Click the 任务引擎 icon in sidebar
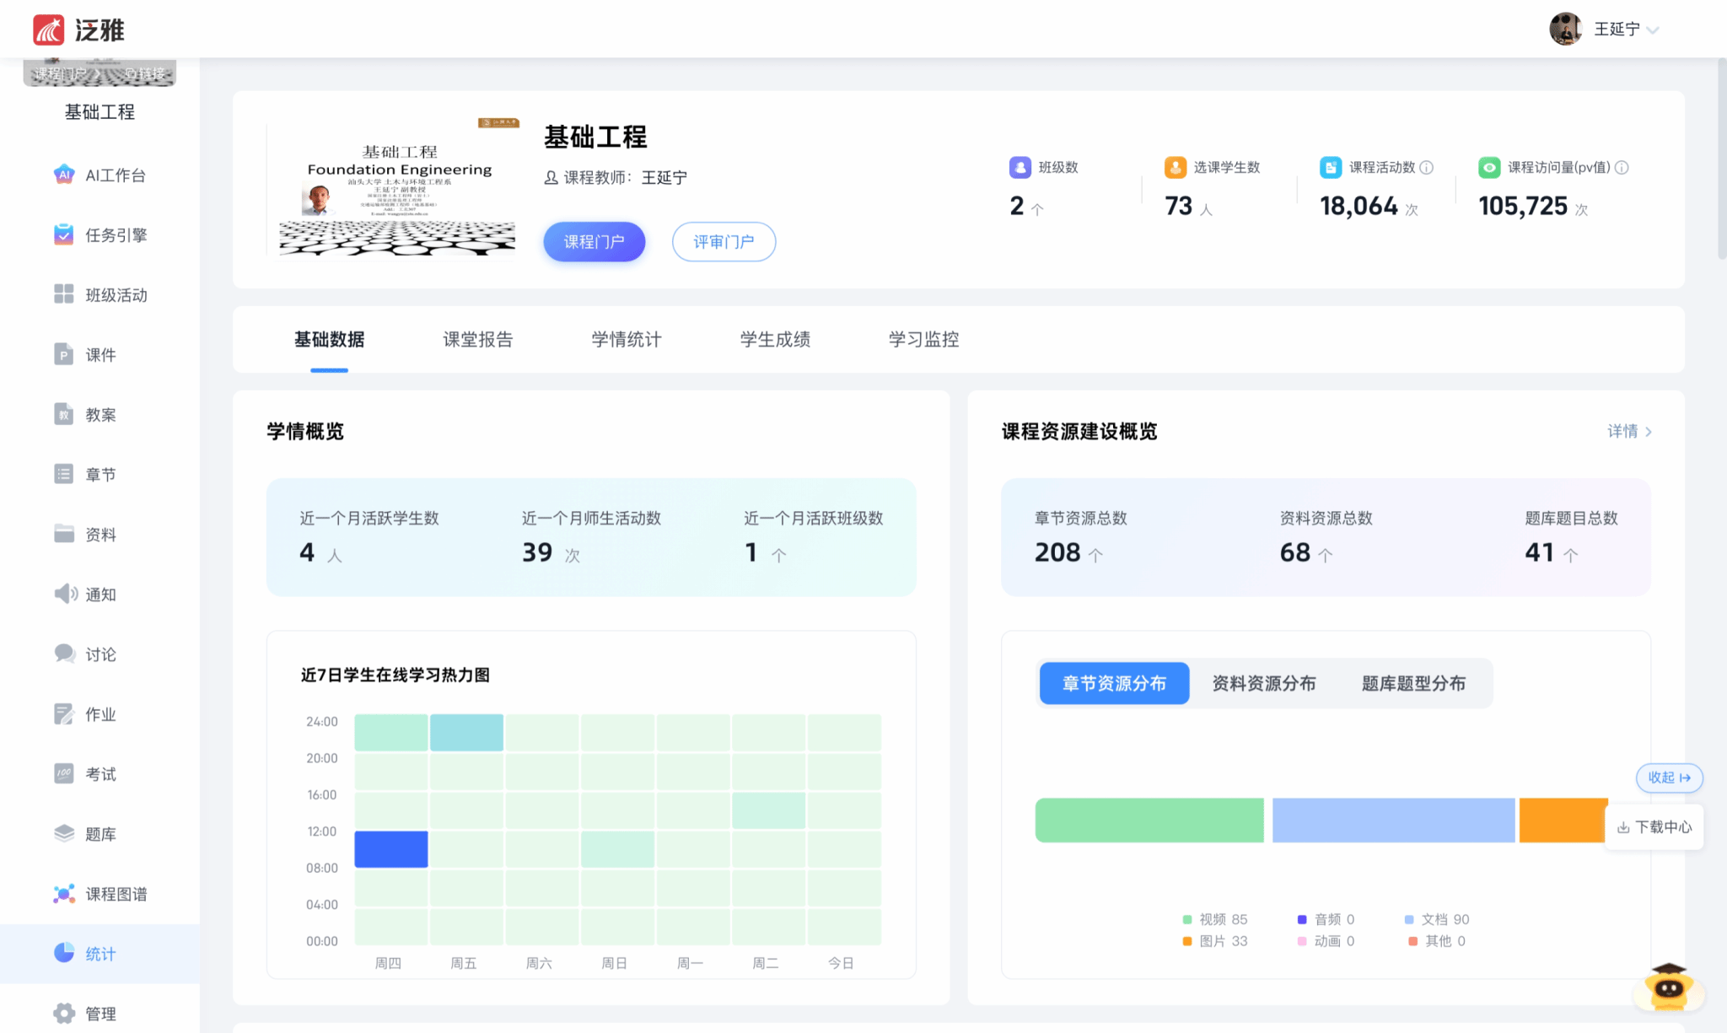The width and height of the screenshot is (1727, 1033). 64,234
